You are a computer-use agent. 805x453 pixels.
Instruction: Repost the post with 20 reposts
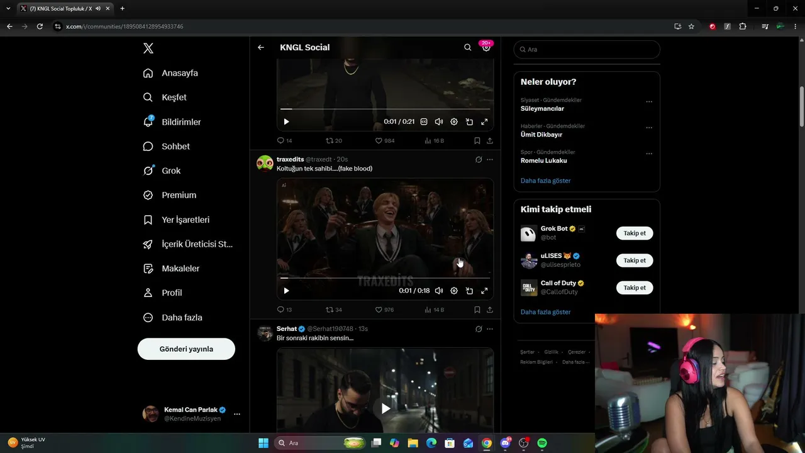[334, 141]
